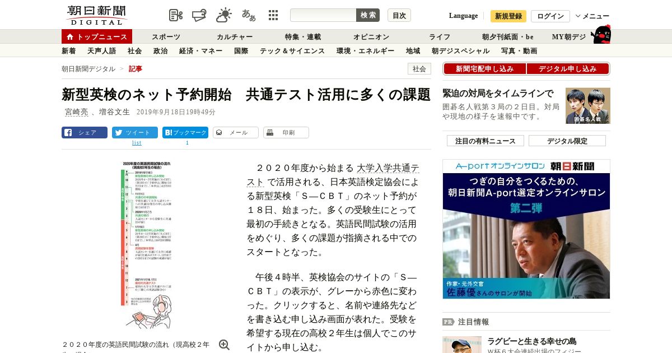The image size is (672, 353).
Task: Select 国際 in the sub navigation
Action: [x=241, y=51]
